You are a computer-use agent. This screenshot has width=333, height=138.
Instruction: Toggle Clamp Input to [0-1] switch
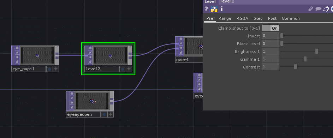pyautogui.click(x=270, y=28)
